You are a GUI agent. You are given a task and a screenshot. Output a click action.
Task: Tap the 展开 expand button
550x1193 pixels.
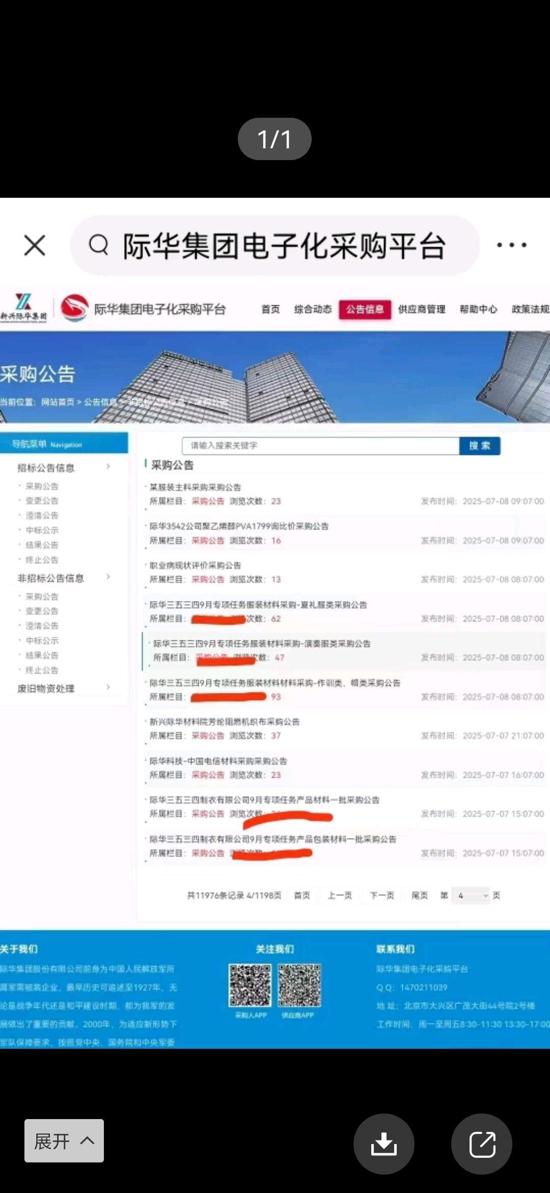(x=64, y=1140)
